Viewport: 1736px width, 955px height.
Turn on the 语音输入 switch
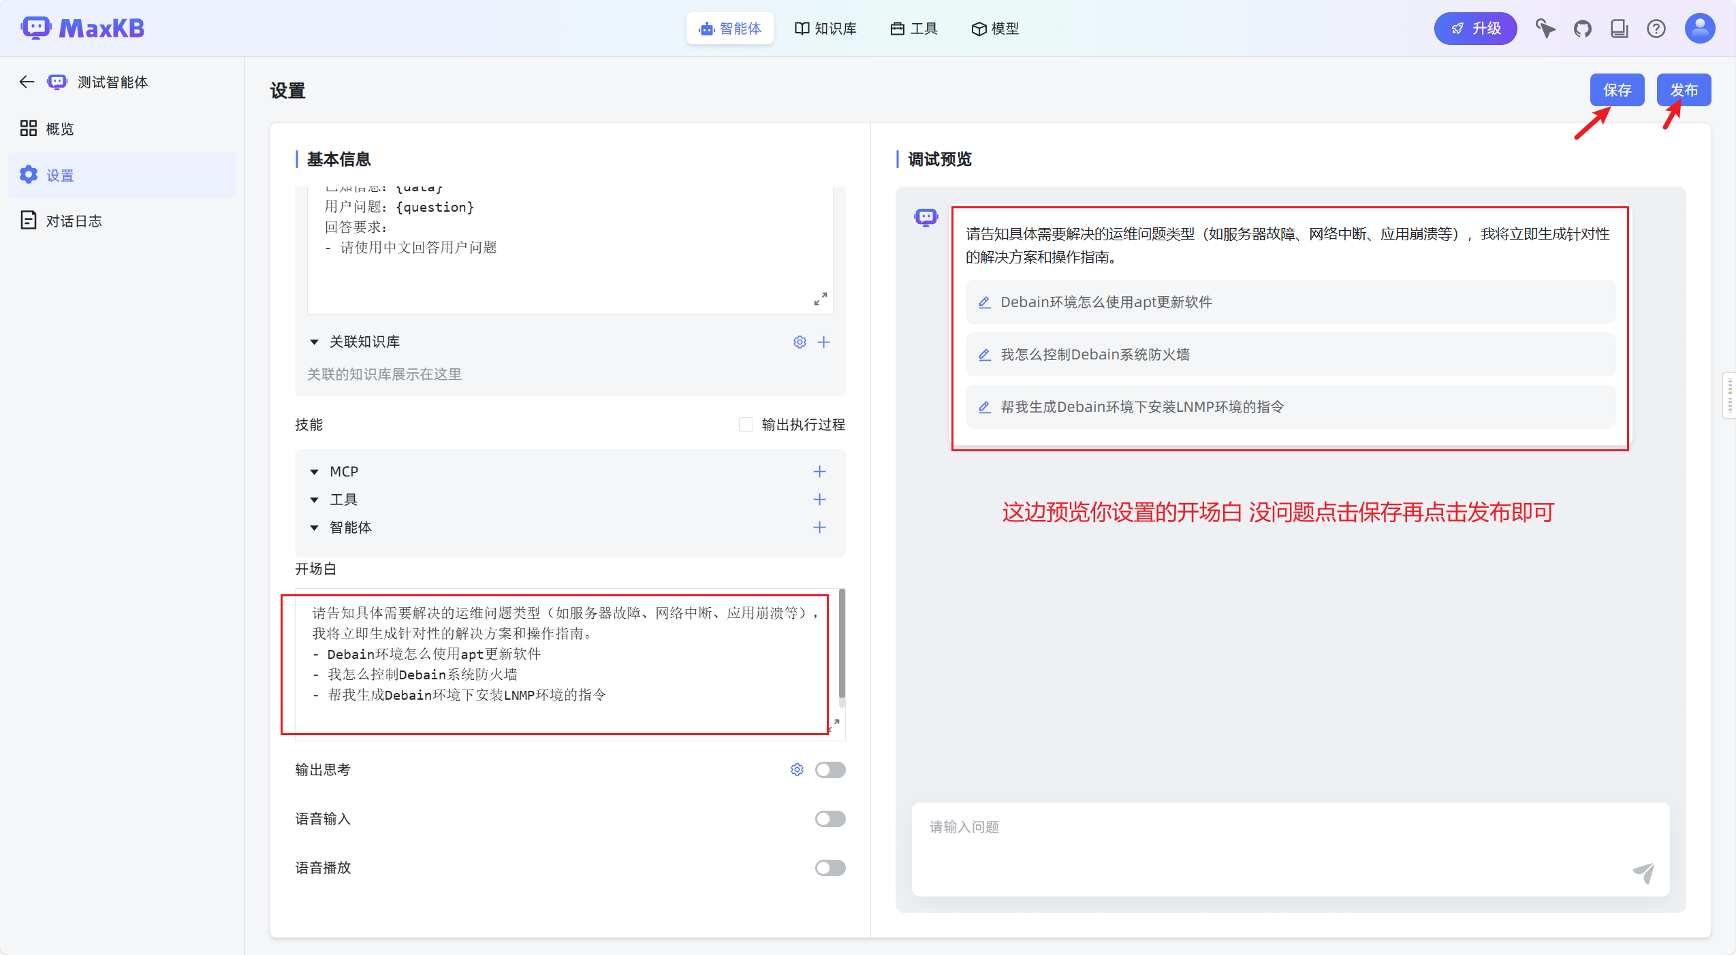[x=830, y=819]
